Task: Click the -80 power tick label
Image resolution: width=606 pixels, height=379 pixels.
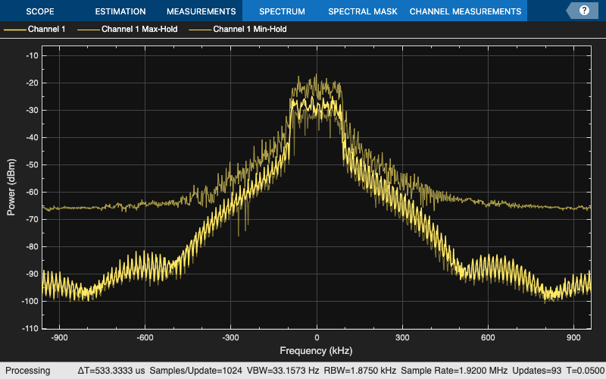Action: pos(32,247)
